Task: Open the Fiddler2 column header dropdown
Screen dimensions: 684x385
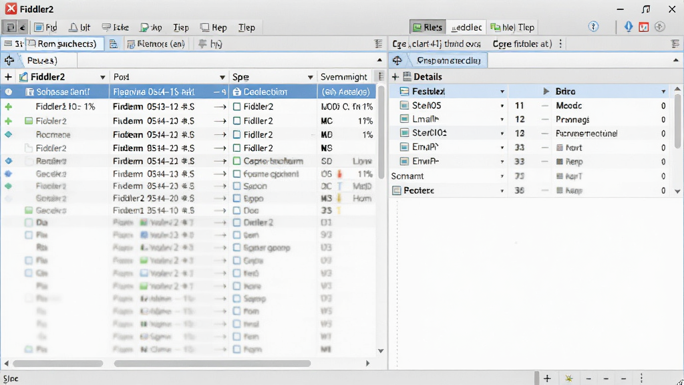Action: pyautogui.click(x=102, y=78)
